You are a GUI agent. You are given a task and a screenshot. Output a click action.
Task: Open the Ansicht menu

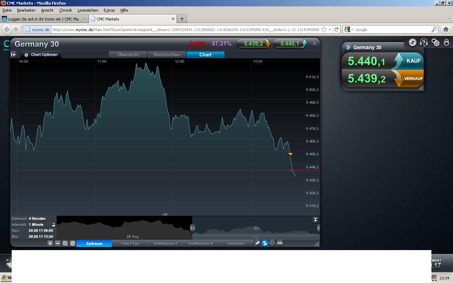(x=47, y=10)
